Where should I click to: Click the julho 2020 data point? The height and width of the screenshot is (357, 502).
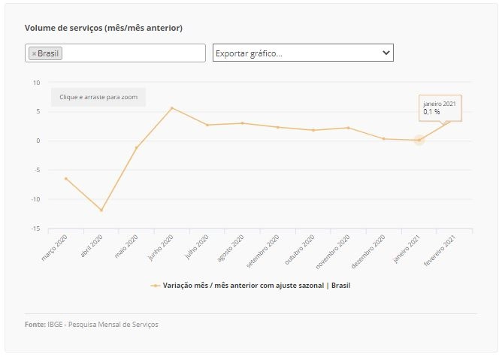click(x=207, y=126)
